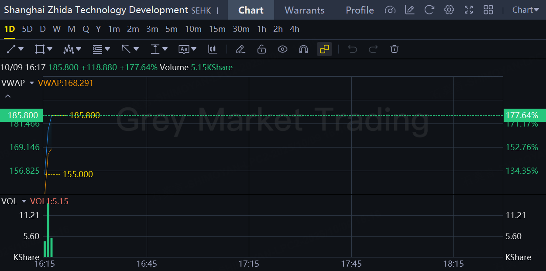
Task: Toggle drawings visibility eye icon
Action: point(282,49)
